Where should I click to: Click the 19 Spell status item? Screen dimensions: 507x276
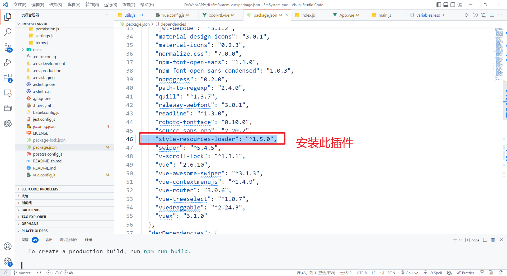tap(433, 273)
